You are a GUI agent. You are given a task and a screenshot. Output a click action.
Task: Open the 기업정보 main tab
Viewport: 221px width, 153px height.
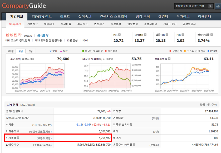point(17,17)
